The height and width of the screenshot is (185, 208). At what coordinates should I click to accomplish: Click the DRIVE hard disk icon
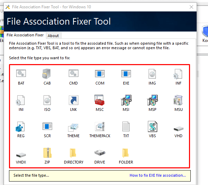pos(100,153)
